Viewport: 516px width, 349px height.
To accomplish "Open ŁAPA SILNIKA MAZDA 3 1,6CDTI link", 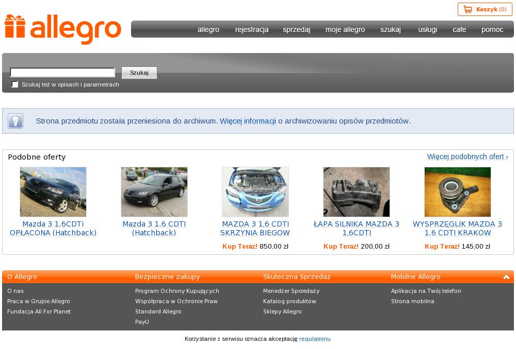I will point(357,228).
